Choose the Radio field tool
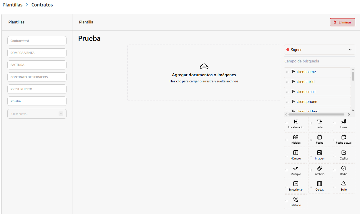Image resolution: width=360 pixels, height=214 pixels. point(344,171)
